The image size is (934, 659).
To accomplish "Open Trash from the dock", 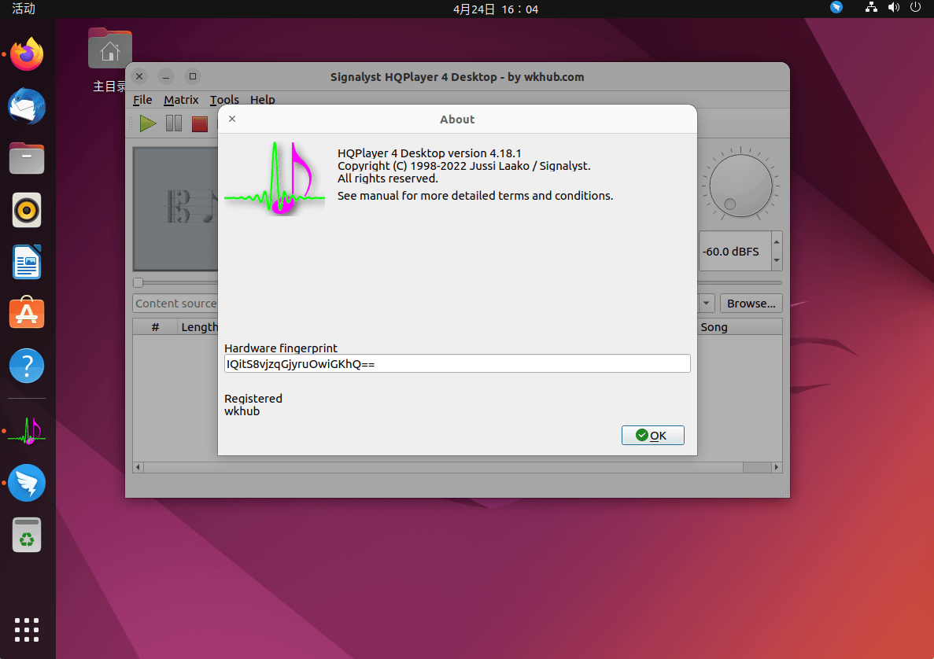I will pyautogui.click(x=27, y=535).
